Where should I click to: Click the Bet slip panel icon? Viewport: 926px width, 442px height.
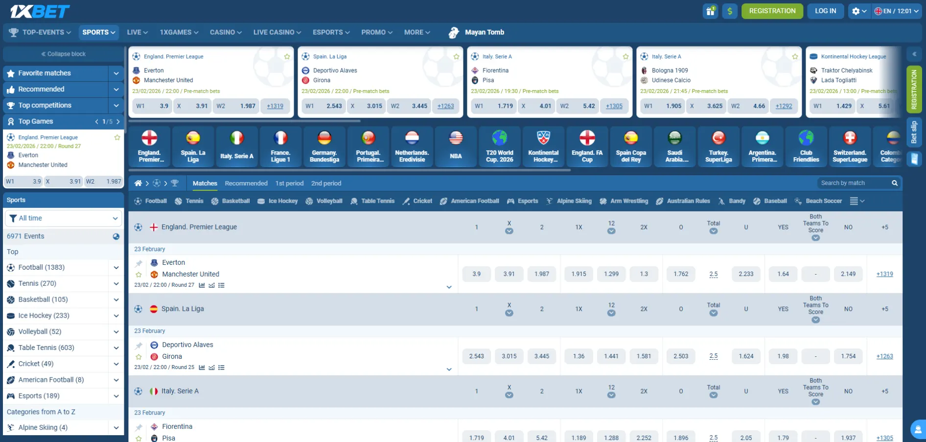tap(913, 132)
